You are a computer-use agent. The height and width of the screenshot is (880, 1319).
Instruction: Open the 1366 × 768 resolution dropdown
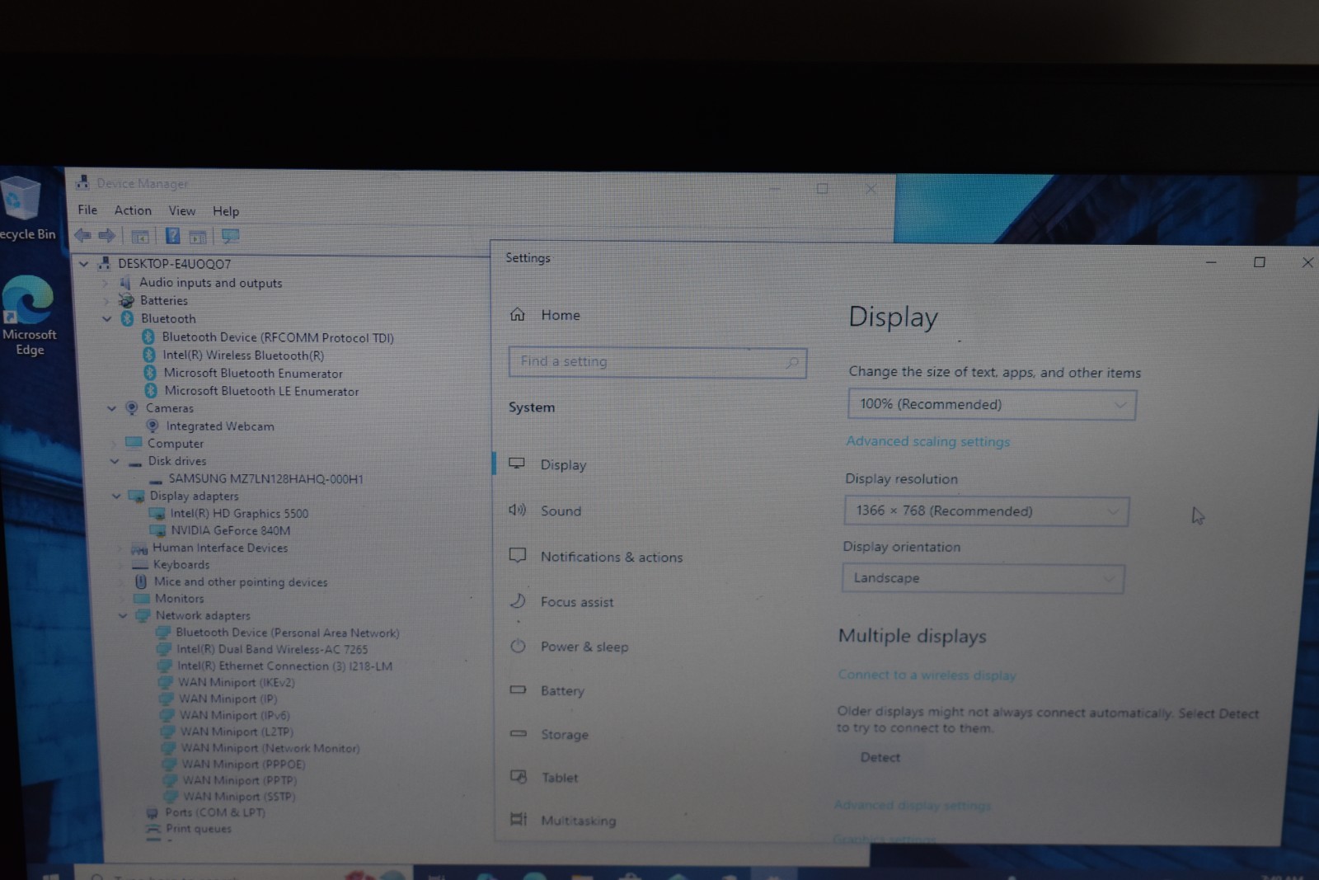click(x=986, y=511)
